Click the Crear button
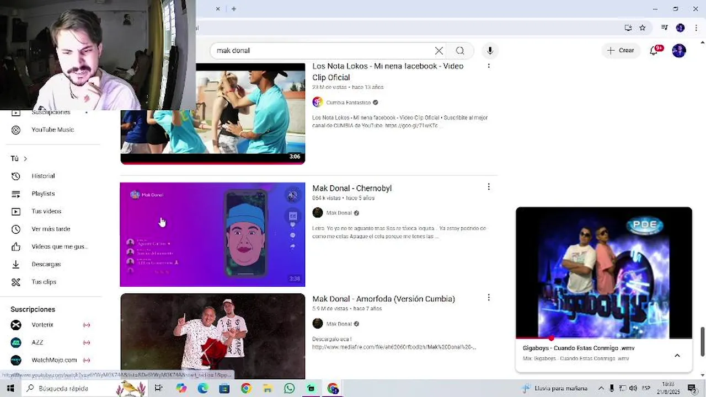 (x=621, y=50)
